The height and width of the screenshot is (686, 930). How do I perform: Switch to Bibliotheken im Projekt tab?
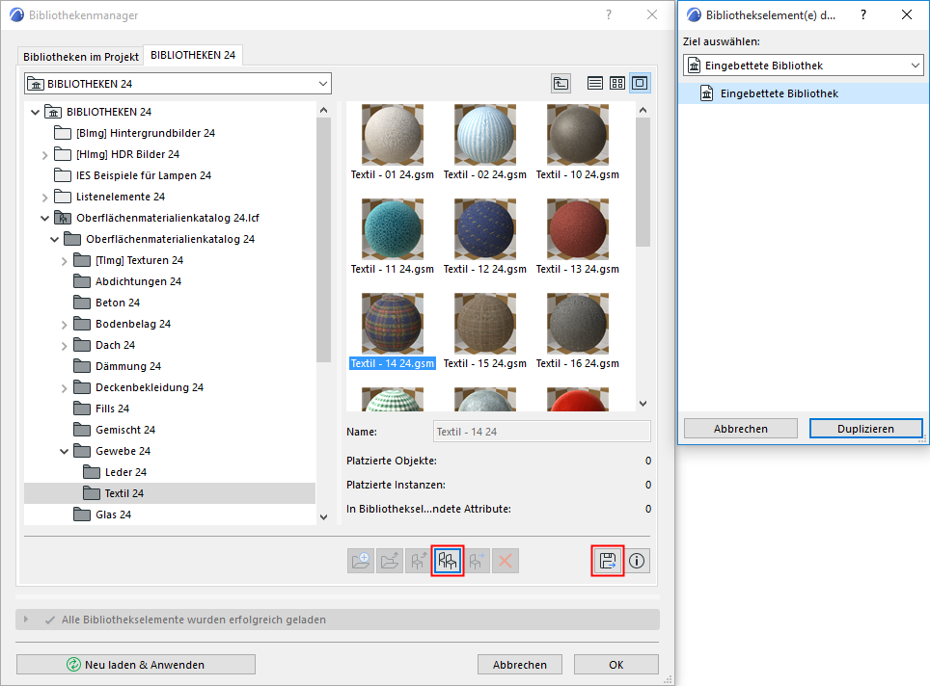pos(81,57)
